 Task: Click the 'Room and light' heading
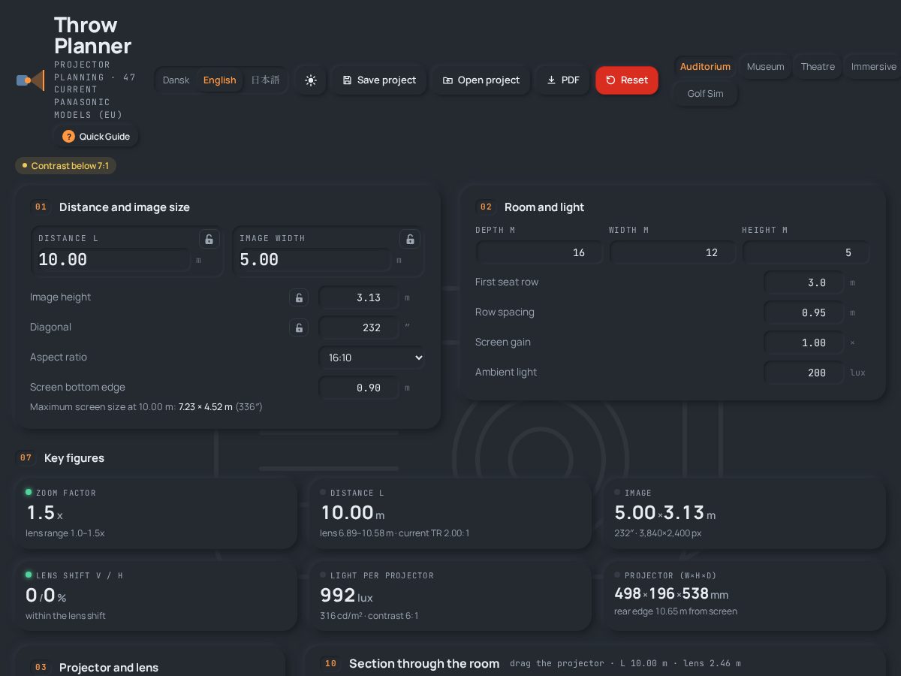(544, 207)
